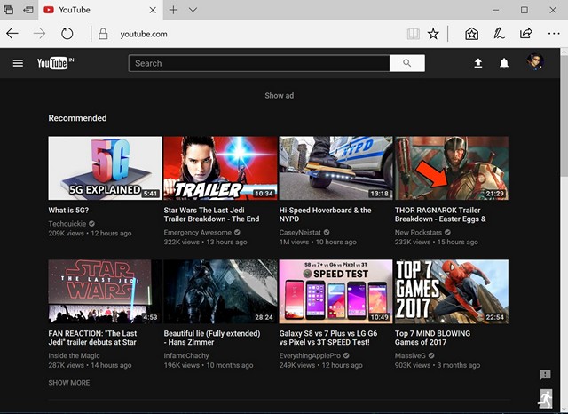This screenshot has height=414, width=568.
Task: Click THOR RAGNAROK Trailer Breakdown title
Action: (x=440, y=215)
